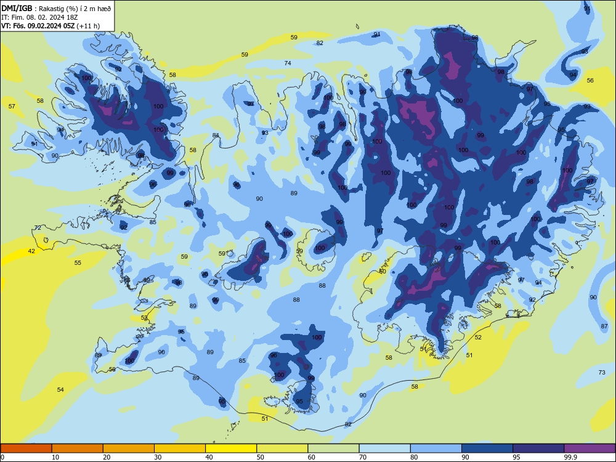Image resolution: width=616 pixels, height=462 pixels.
Task: Click the '70' legend tick label
Action: click(363, 457)
